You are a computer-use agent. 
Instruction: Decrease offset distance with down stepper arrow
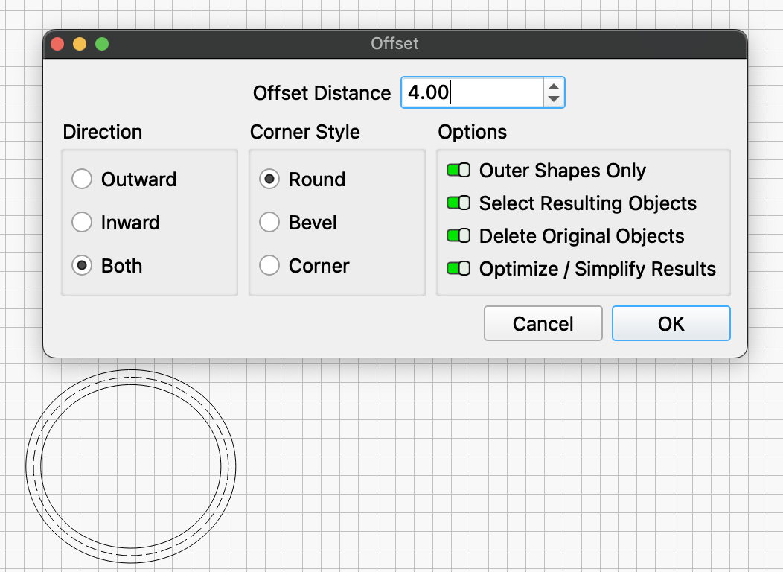point(553,99)
